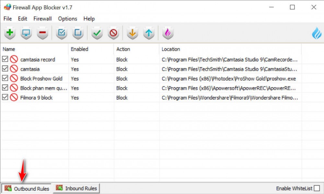Image resolution: width=324 pixels, height=194 pixels.
Task: Sort the list by Location column header
Action: point(171,49)
